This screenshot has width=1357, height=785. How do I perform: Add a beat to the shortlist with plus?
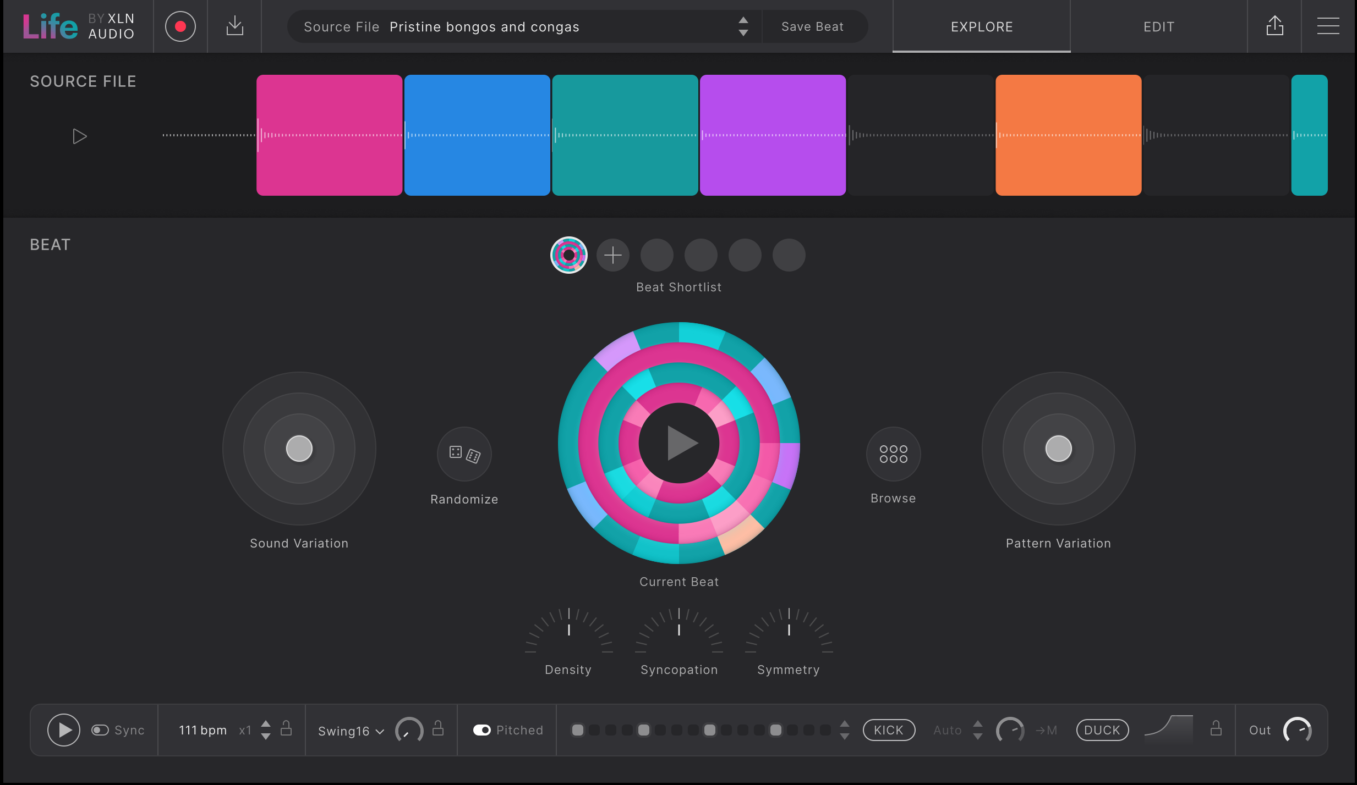coord(612,255)
